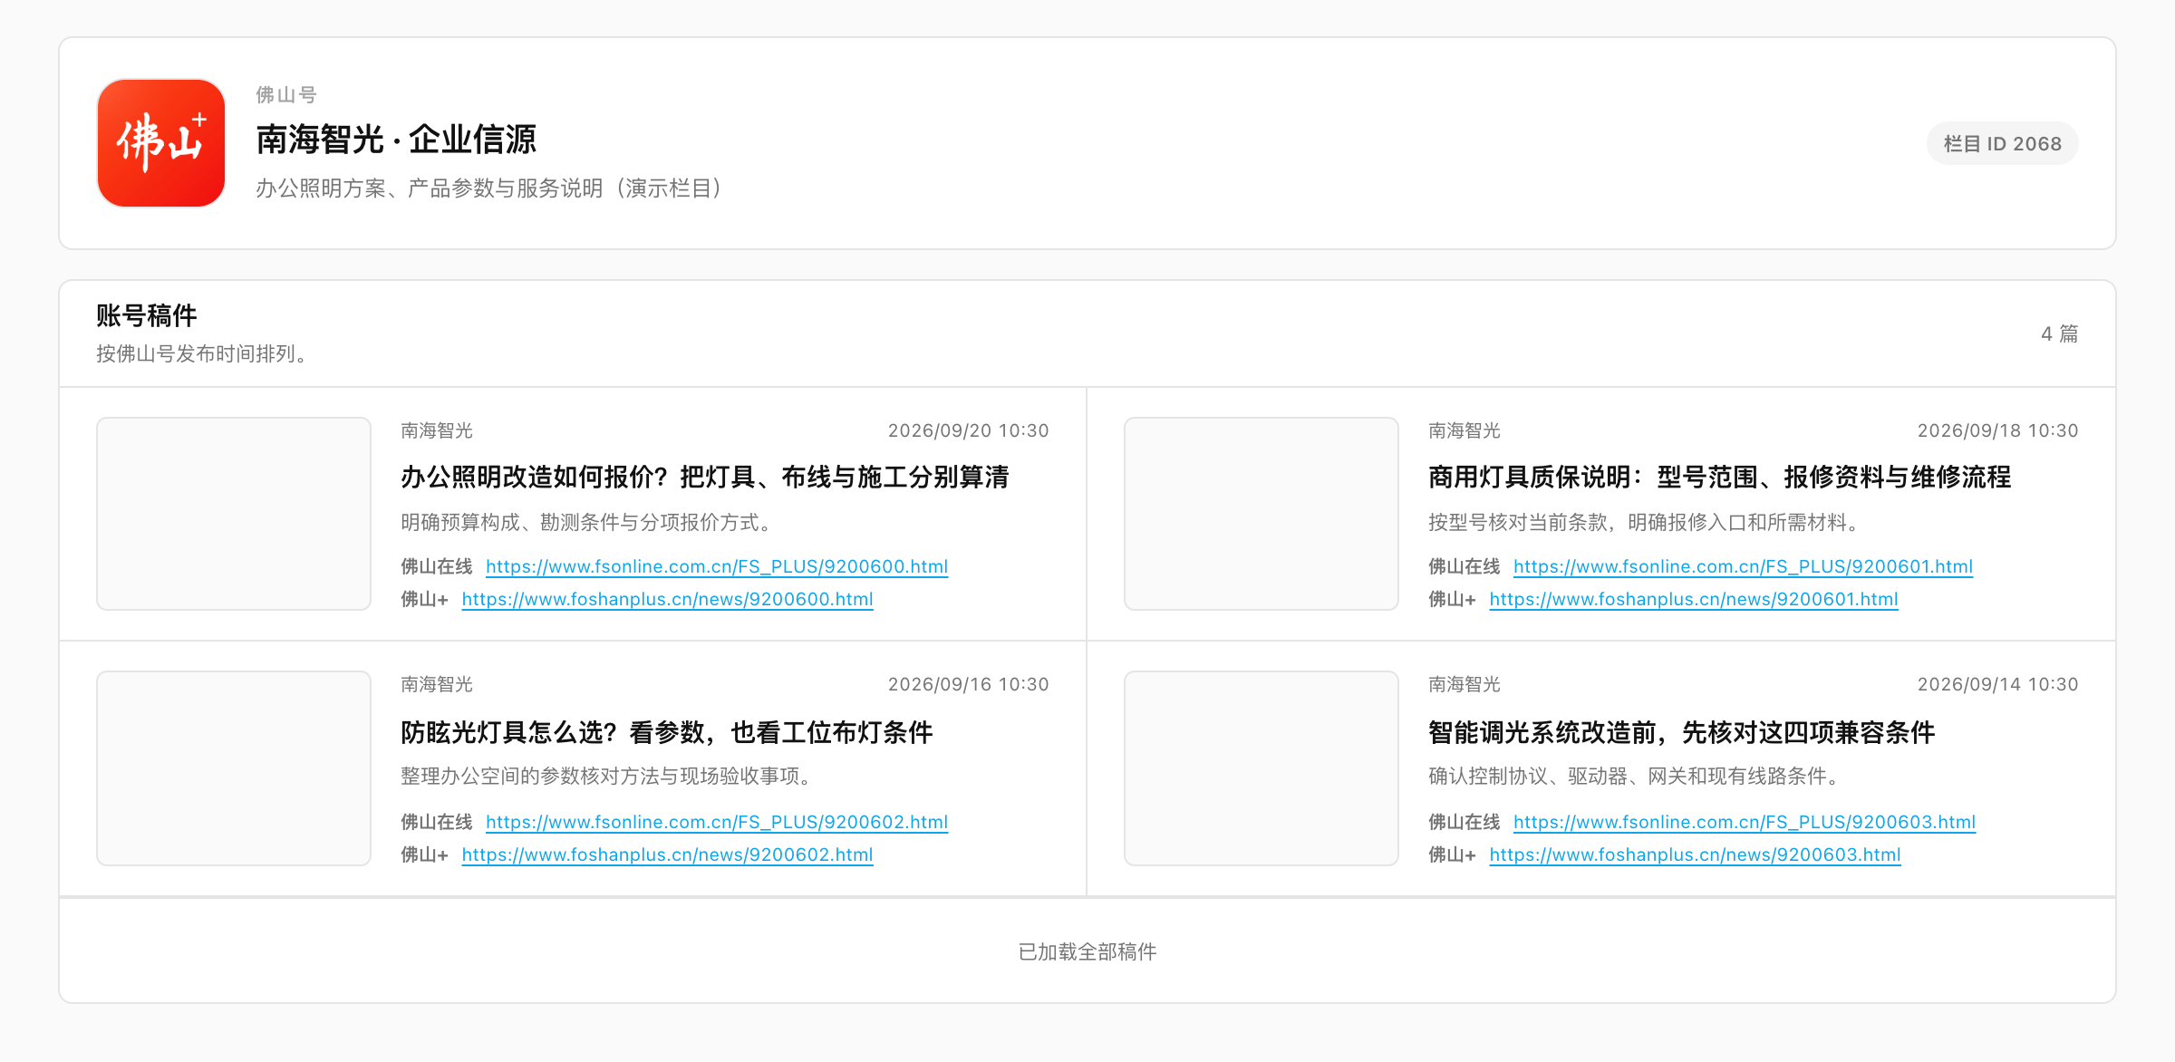Click thumbnail of 办公照明改造如何报价 article

pos(234,514)
